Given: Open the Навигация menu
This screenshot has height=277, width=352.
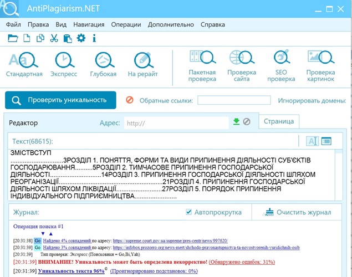Looking at the screenshot, I should coord(89,24).
